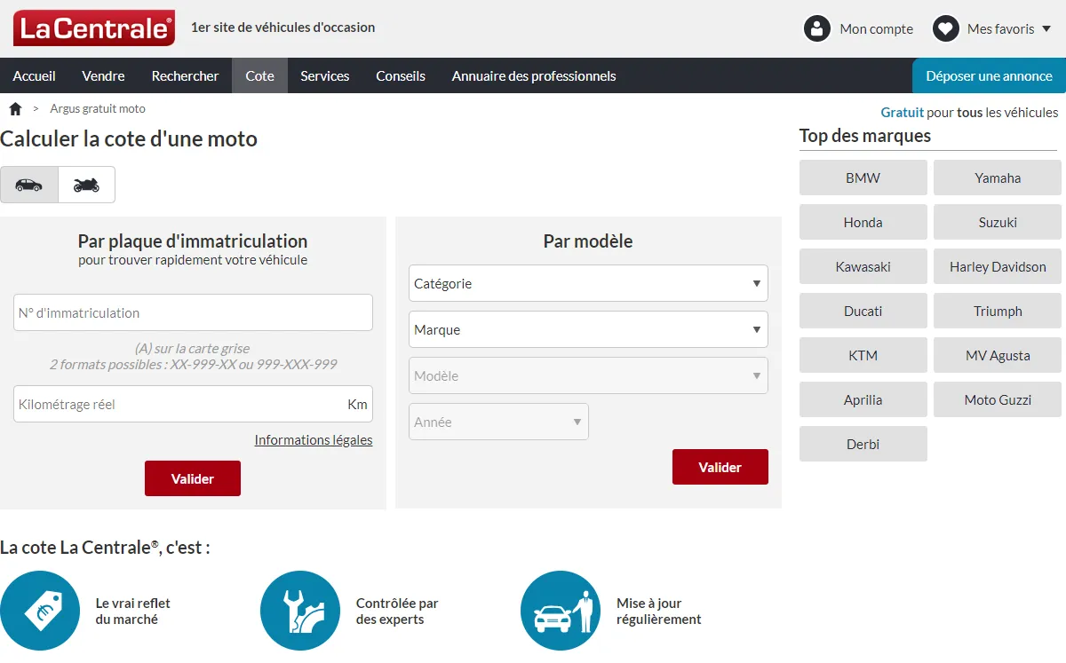Click Mon compte text link
The width and height of the screenshot is (1066, 663).
[x=877, y=29]
